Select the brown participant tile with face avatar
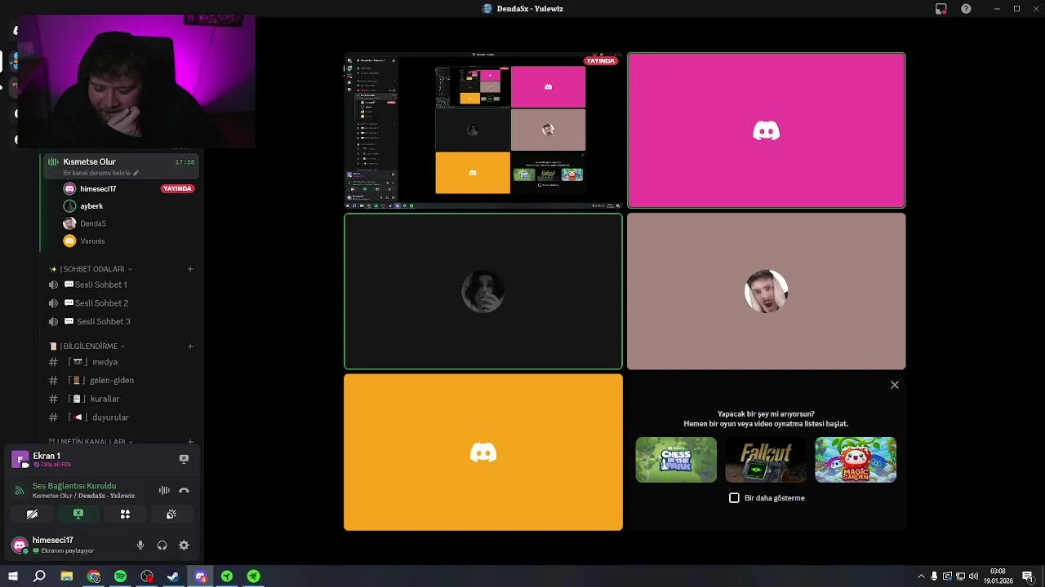 (x=766, y=291)
